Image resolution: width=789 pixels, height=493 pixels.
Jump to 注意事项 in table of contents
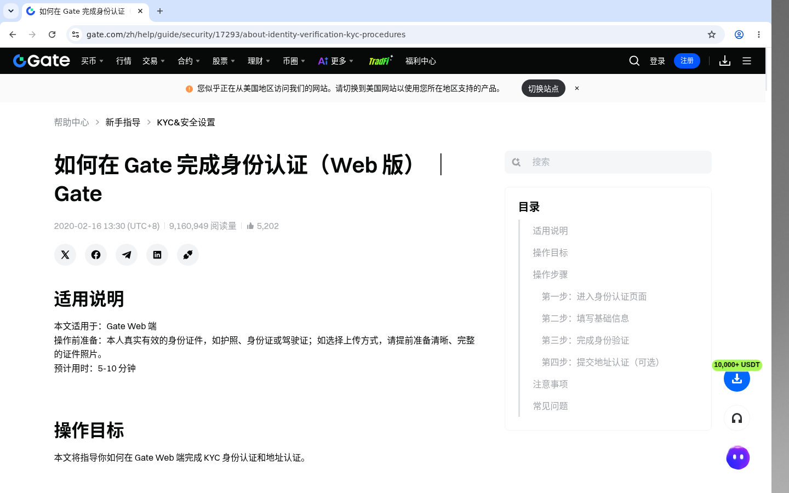click(x=550, y=384)
